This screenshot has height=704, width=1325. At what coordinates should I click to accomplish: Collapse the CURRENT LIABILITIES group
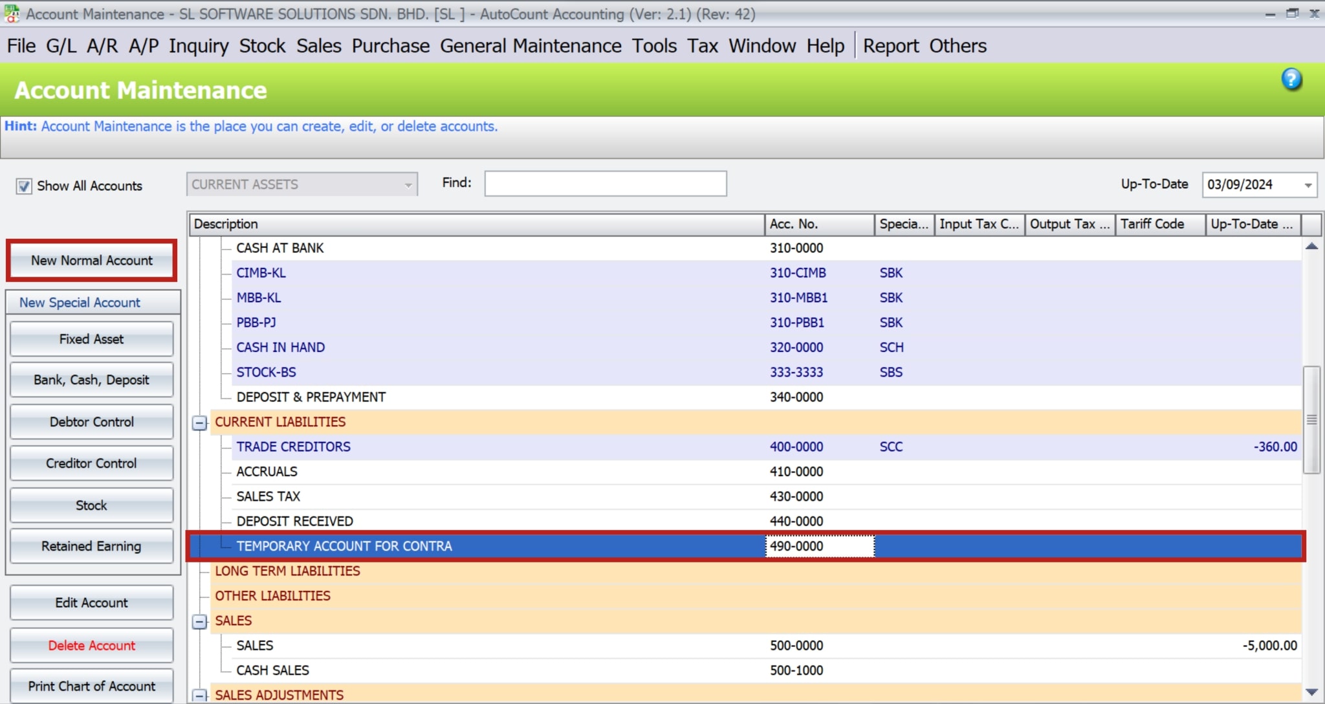coord(199,422)
